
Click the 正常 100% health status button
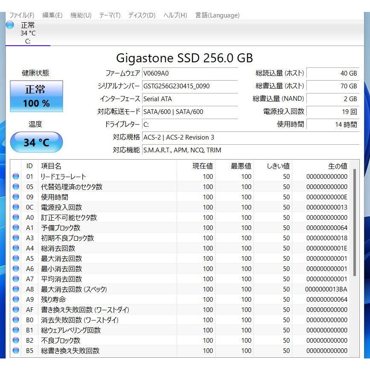coord(36,96)
